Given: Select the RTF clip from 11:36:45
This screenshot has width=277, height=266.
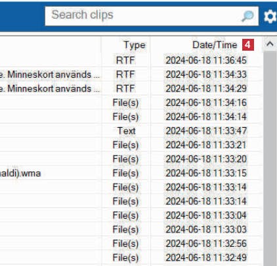Looking at the screenshot, I should coord(131,60).
